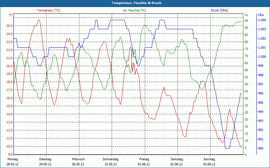Click the blue '999' pressure axis value

click(x=261, y=66)
